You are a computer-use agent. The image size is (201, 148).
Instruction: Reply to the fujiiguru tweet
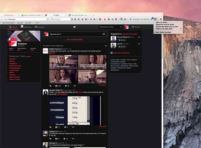pyautogui.click(x=51, y=139)
